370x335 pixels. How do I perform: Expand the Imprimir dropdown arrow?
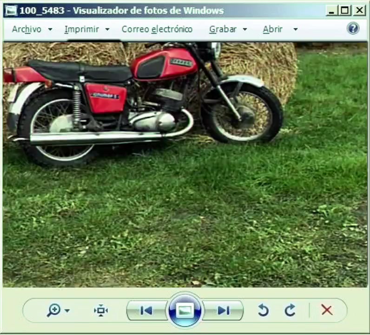click(x=107, y=29)
